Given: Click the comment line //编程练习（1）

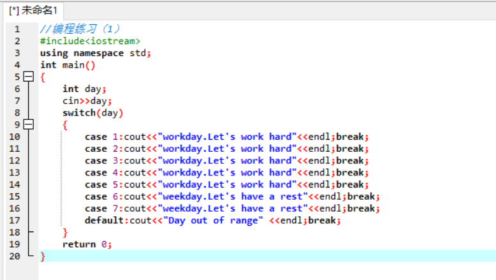Looking at the screenshot, I should click(x=80, y=29).
